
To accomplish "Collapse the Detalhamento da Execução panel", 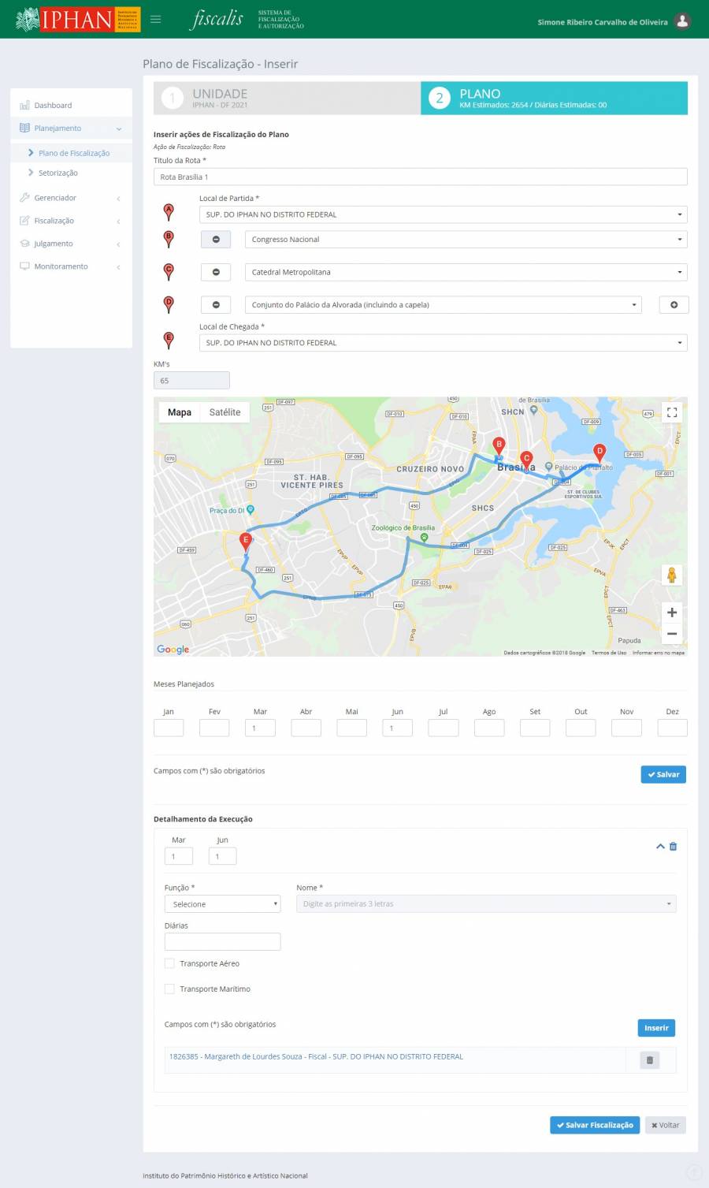I will point(660,847).
